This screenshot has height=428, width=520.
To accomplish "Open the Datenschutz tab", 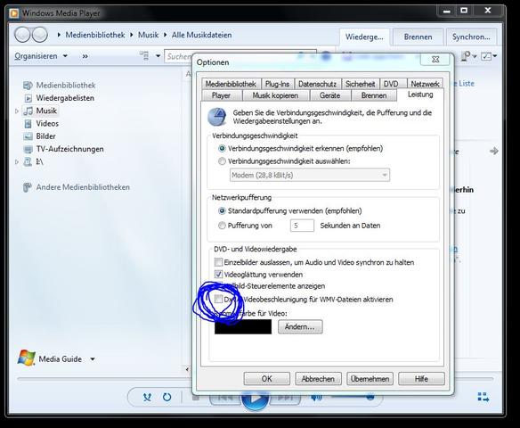I will [x=317, y=84].
